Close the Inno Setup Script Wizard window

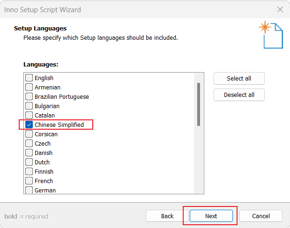[x=280, y=9]
